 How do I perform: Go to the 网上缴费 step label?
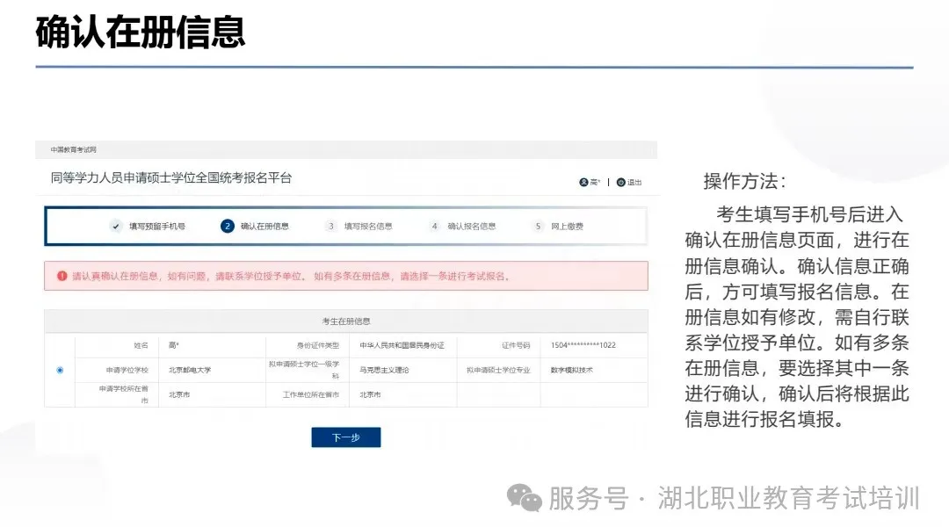pos(567,227)
